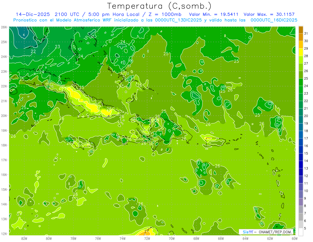Click the valid-until time "0000UTC_16DIC2025"

tap(274, 20)
